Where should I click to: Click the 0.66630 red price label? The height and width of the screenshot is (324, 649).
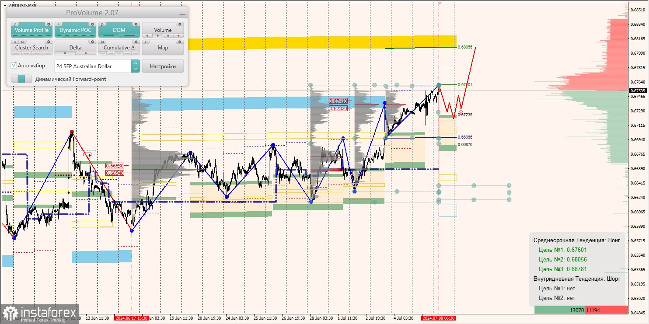115,166
